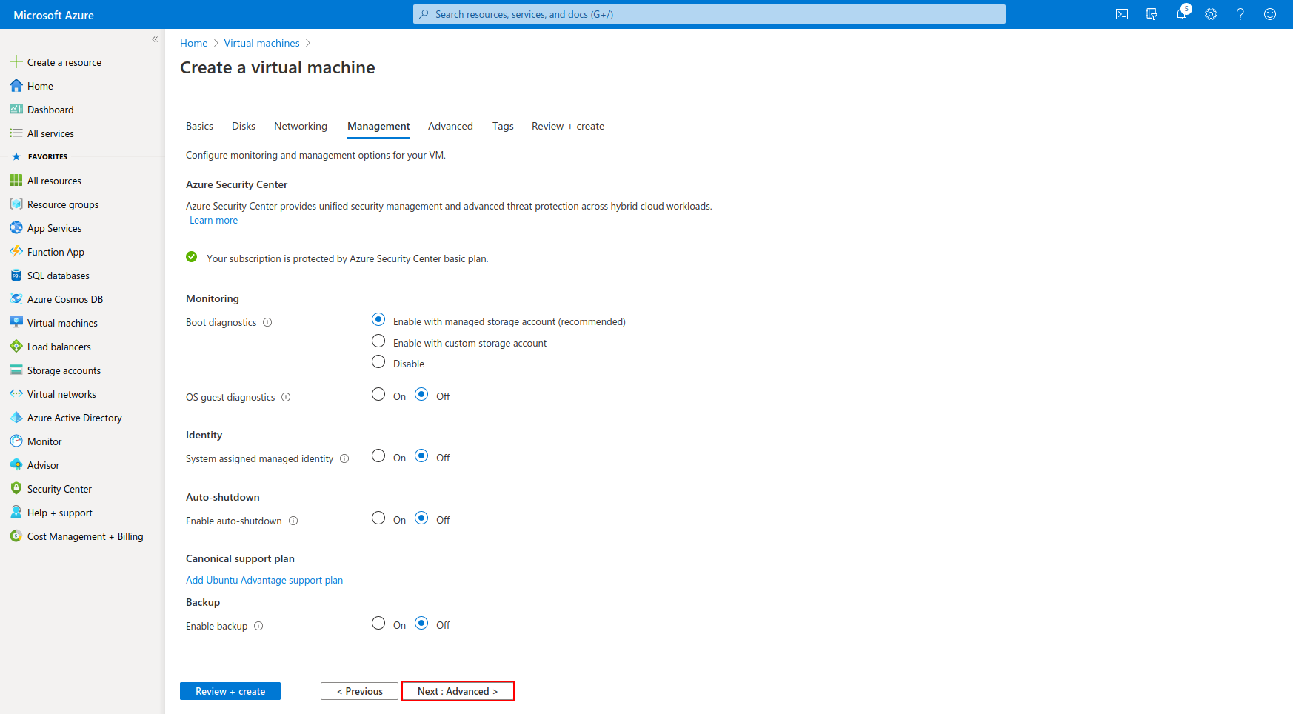Viewport: 1293px width, 714px height.
Task: Open the notifications bell
Action: pyautogui.click(x=1181, y=14)
